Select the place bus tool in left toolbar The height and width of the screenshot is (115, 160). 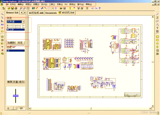point(2,18)
